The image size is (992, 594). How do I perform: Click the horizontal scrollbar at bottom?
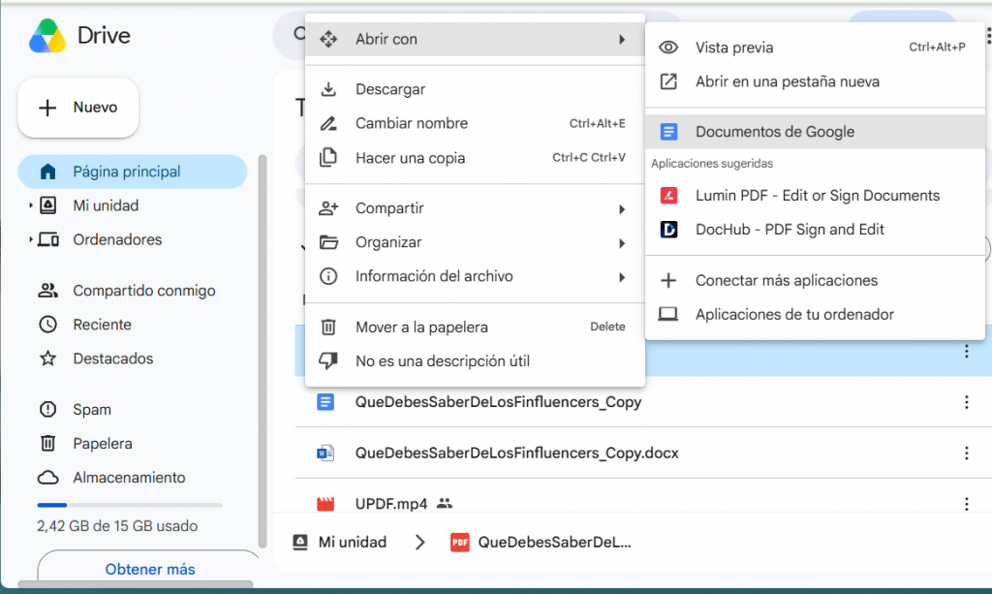pos(136,584)
